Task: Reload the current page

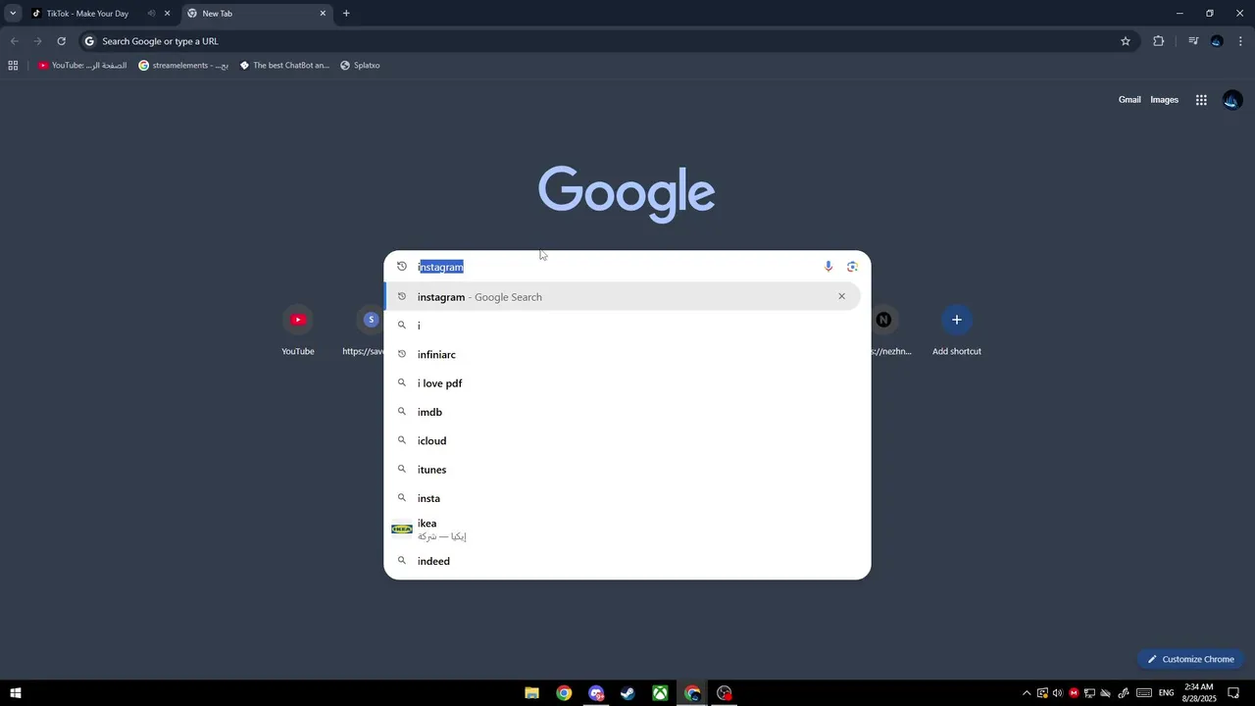Action: tap(61, 41)
